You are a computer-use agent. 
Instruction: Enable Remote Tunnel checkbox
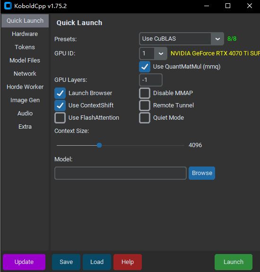pyautogui.click(x=145, y=105)
